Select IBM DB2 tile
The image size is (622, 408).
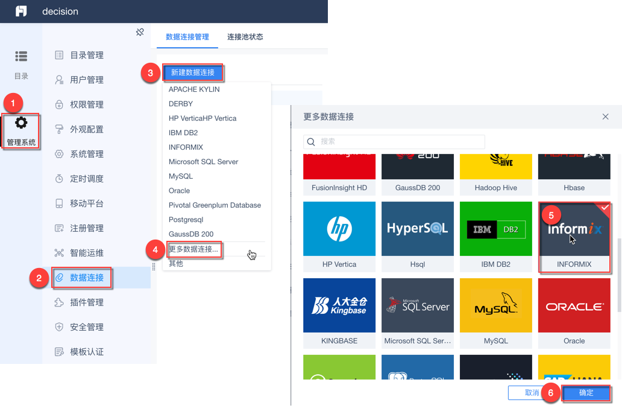coord(496,237)
